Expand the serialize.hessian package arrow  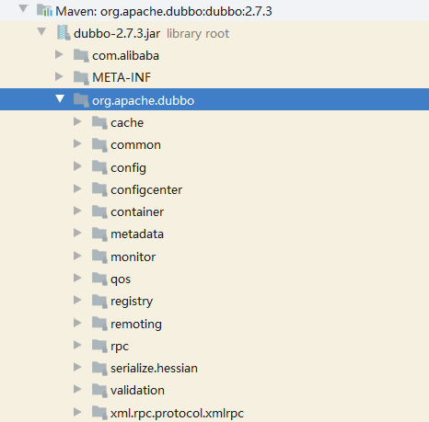click(x=77, y=367)
